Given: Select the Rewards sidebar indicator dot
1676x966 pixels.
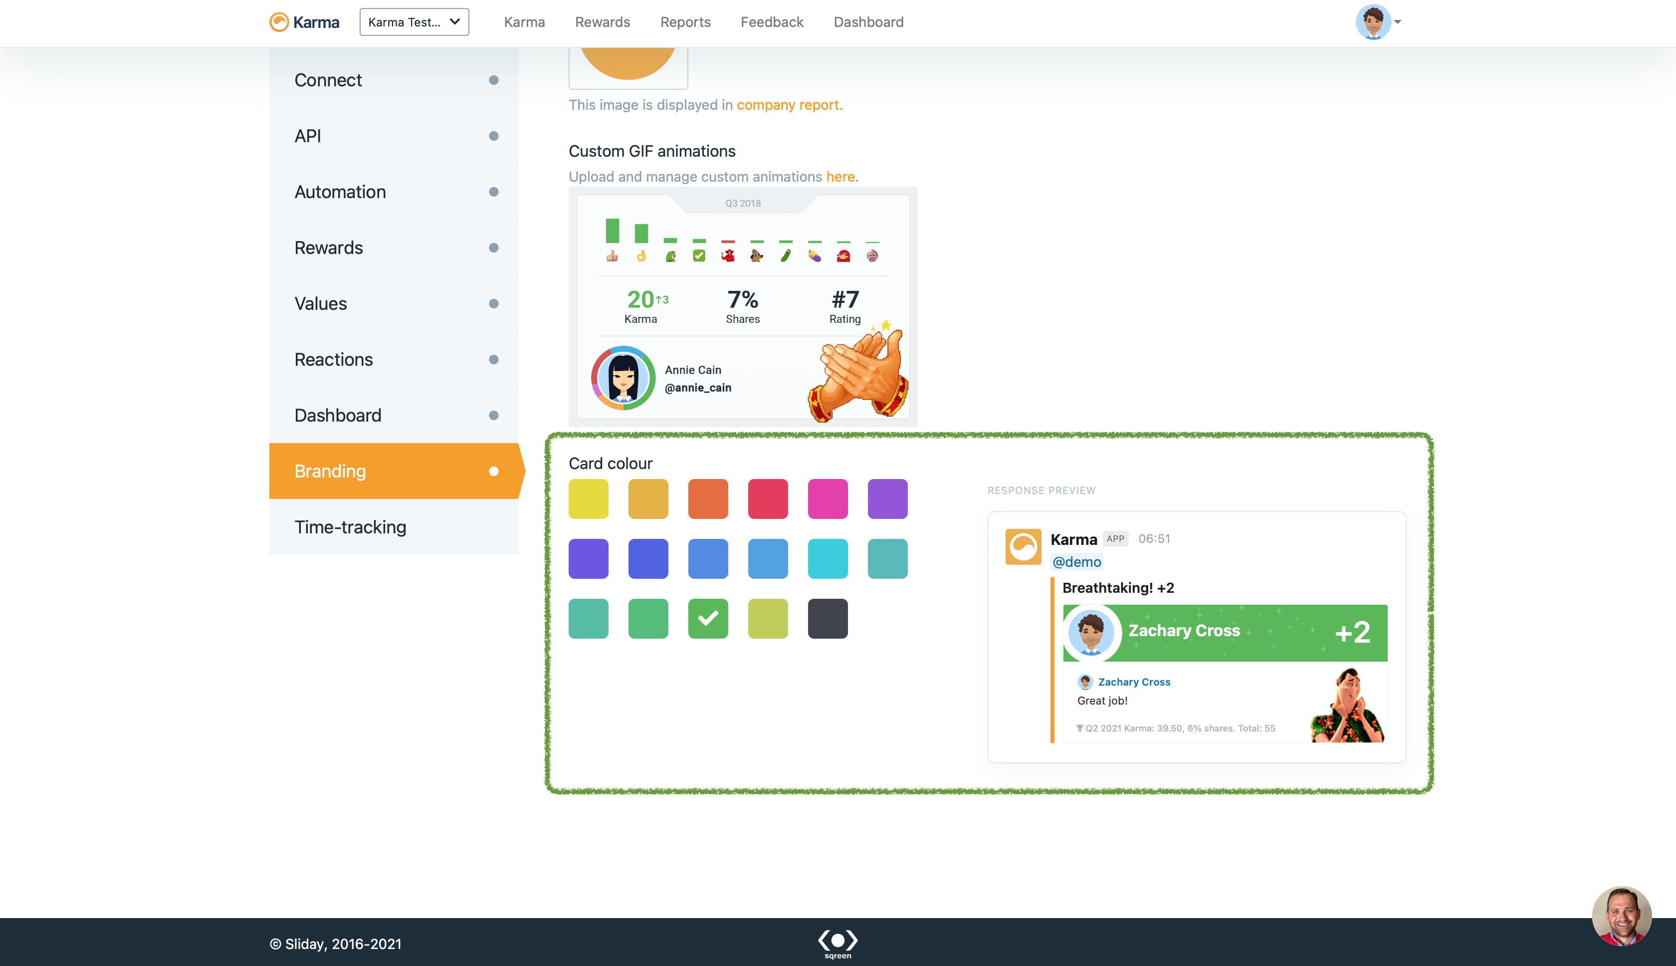Looking at the screenshot, I should pyautogui.click(x=493, y=247).
